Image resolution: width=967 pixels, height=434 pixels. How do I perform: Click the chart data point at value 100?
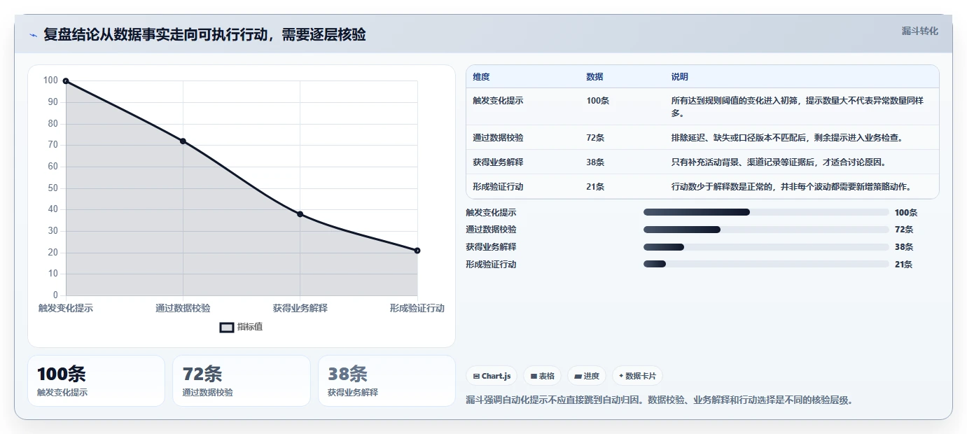pyautogui.click(x=66, y=81)
